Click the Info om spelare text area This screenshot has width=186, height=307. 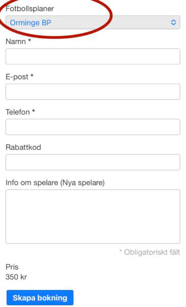[93, 216]
